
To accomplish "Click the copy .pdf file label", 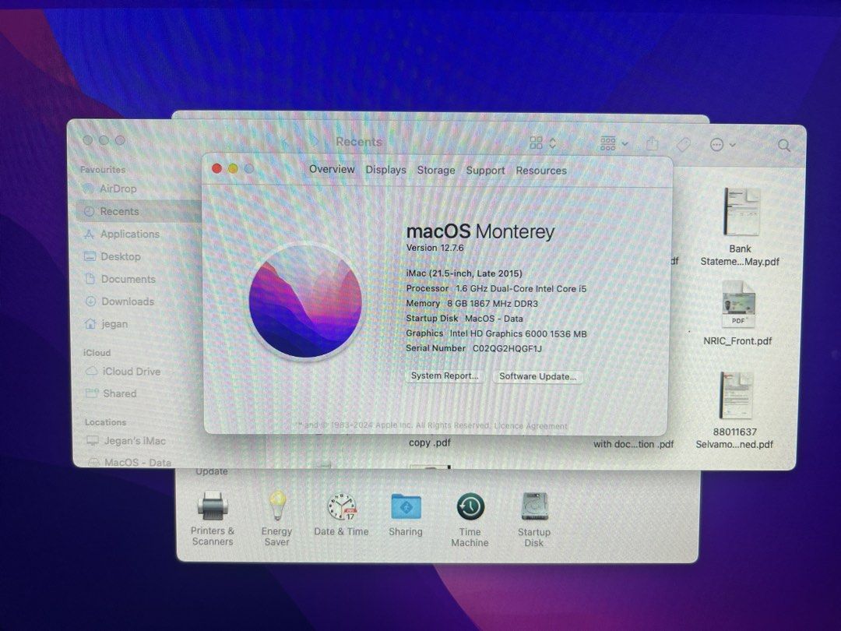I will (430, 442).
